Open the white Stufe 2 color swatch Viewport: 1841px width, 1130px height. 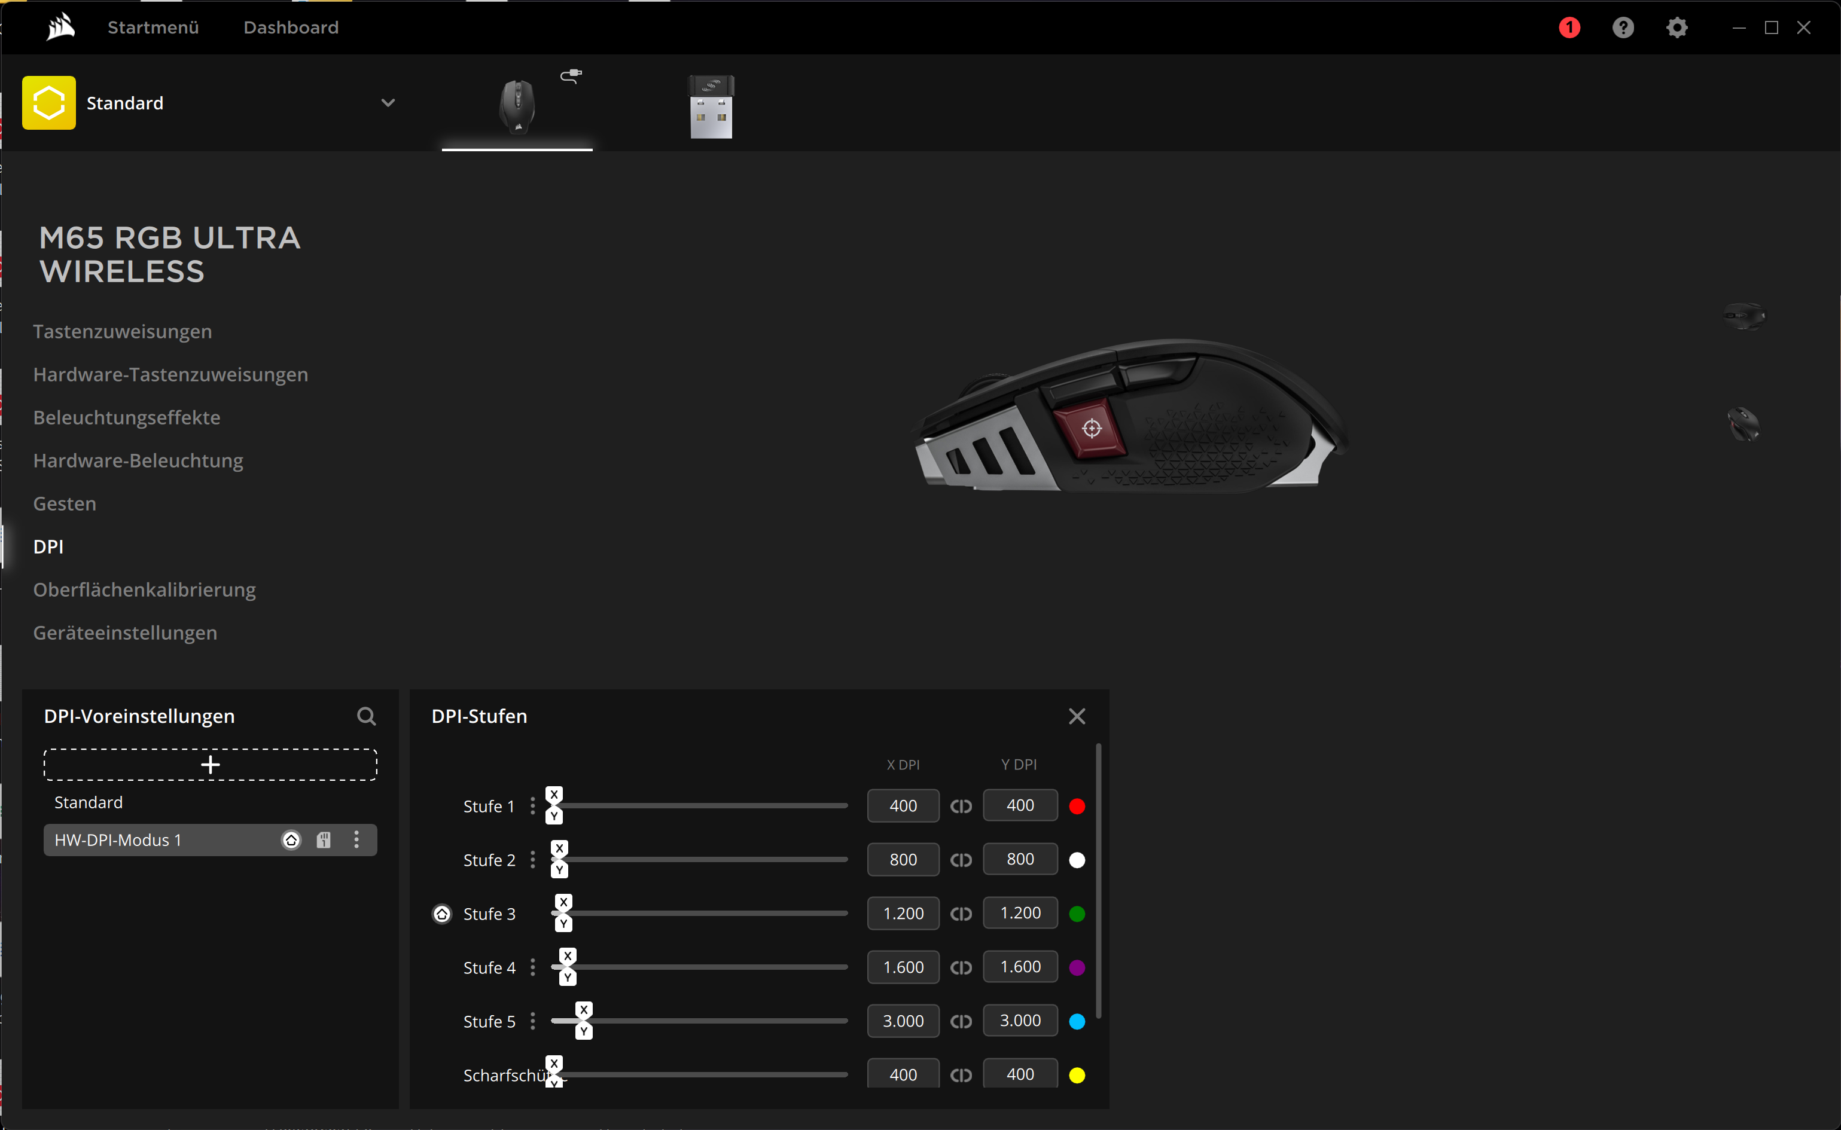[1077, 860]
